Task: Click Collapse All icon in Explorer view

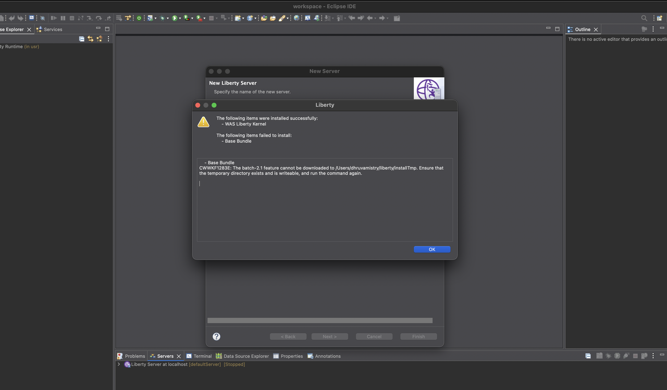Action: tap(82, 39)
